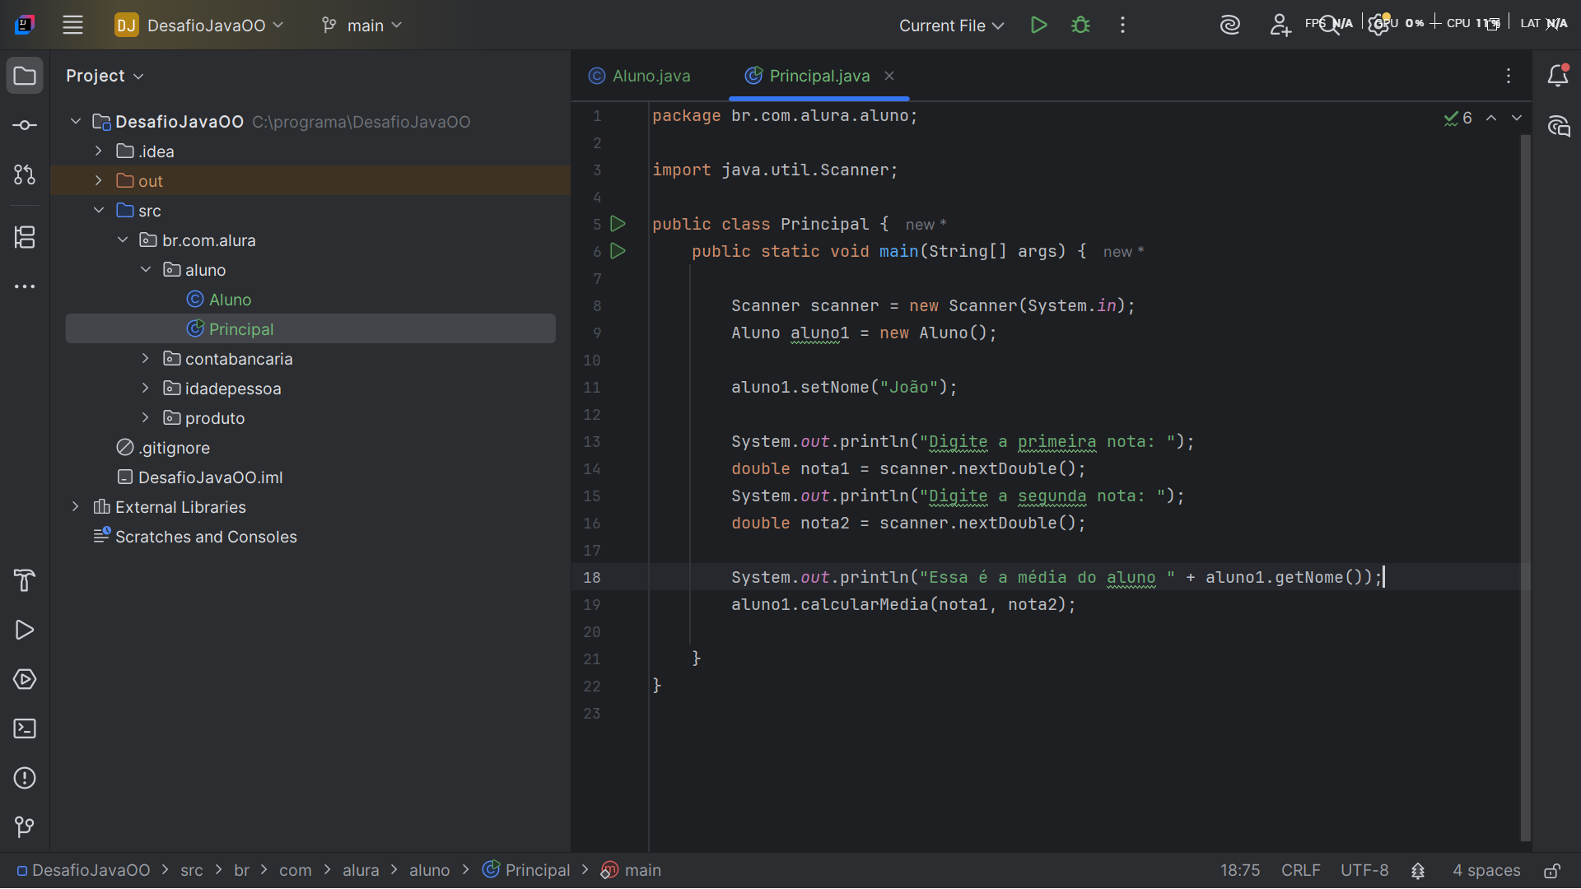This screenshot has height=889, width=1581.
Task: Open the Commit tool window
Action: pyautogui.click(x=25, y=125)
